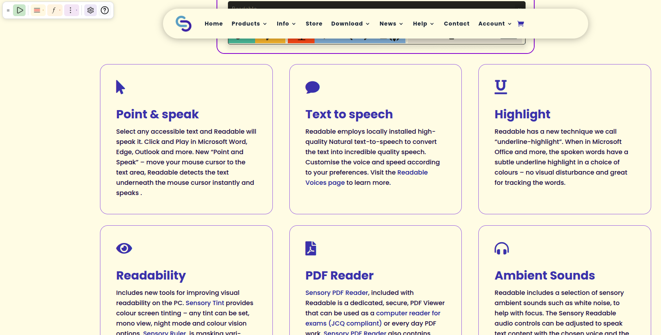Image resolution: width=661 pixels, height=335 pixels.
Task: Click the PDF Reader heading
Action: (x=339, y=275)
